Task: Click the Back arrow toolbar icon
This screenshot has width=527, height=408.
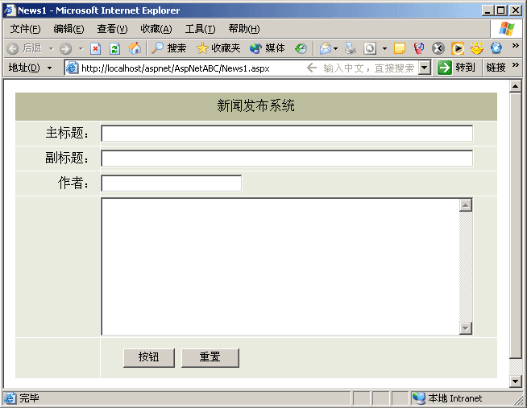Action: (13, 48)
